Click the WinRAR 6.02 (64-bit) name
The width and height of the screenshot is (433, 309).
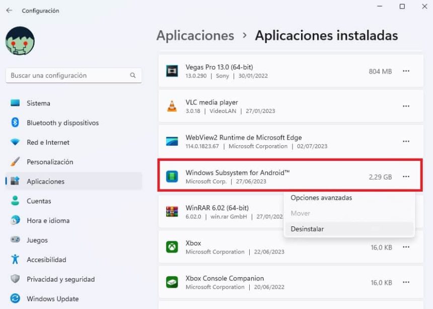pos(217,208)
